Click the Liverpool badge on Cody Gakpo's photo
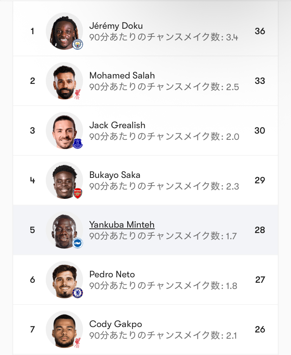291x355 pixels. [78, 343]
